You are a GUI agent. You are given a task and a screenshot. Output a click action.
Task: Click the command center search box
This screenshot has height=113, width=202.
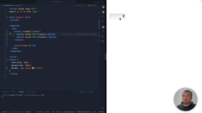[x=56, y=2]
